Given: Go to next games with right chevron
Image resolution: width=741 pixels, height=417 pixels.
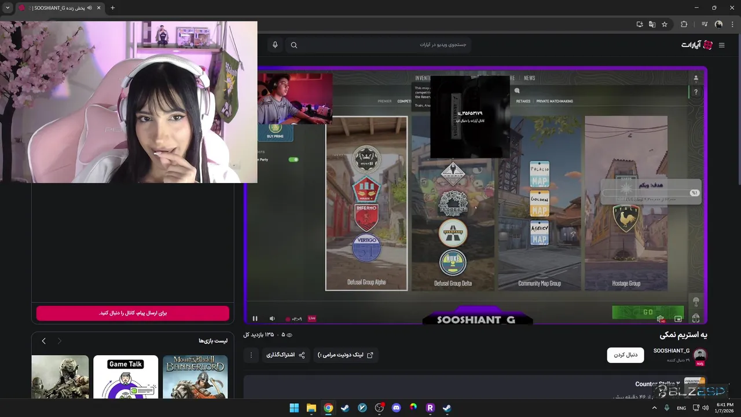Looking at the screenshot, I should [x=59, y=341].
